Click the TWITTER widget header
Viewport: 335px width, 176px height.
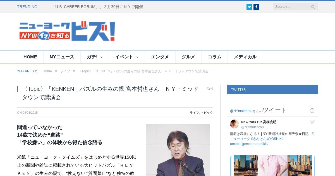tap(272, 89)
